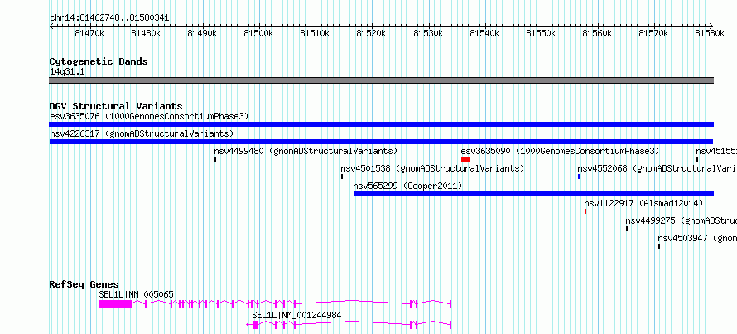Click the Cytogenetic Bands track title
Viewport: 737px width, 334px height.
pyautogui.click(x=99, y=61)
